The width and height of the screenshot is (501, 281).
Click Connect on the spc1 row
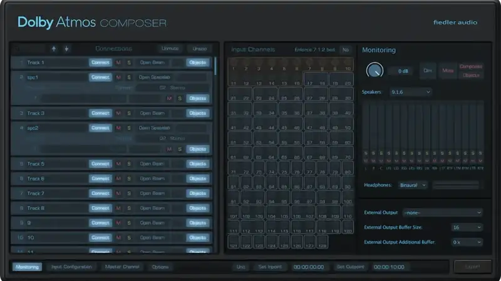click(x=100, y=77)
